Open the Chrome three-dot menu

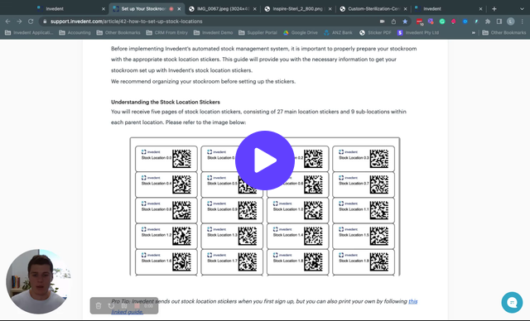523,22
